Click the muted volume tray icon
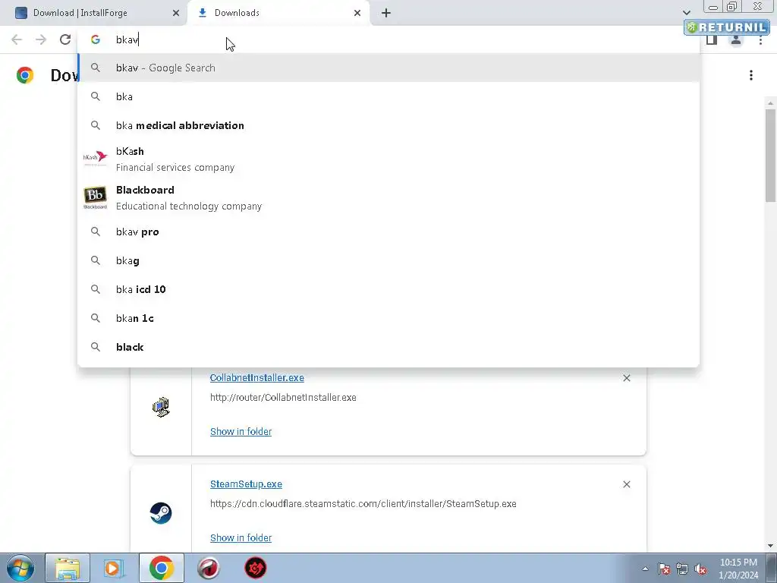 700,569
